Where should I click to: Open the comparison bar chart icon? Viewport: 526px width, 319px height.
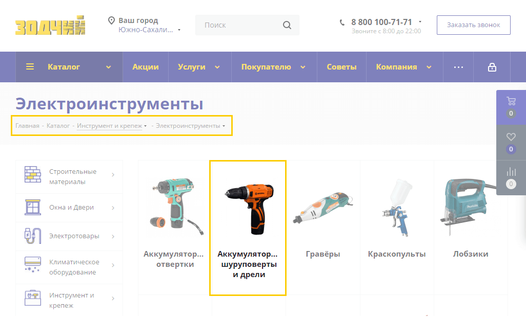tap(511, 172)
